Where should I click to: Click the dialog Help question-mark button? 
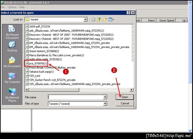point(128,12)
